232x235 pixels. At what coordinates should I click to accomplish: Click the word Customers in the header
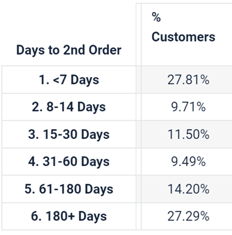click(x=183, y=37)
